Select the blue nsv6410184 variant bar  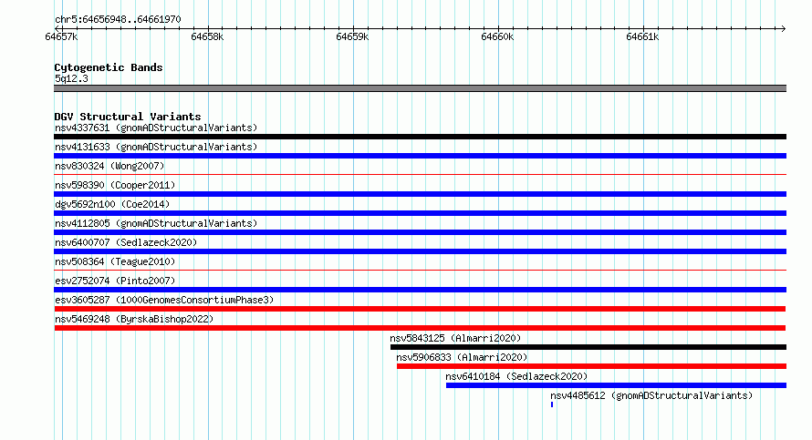pos(616,385)
